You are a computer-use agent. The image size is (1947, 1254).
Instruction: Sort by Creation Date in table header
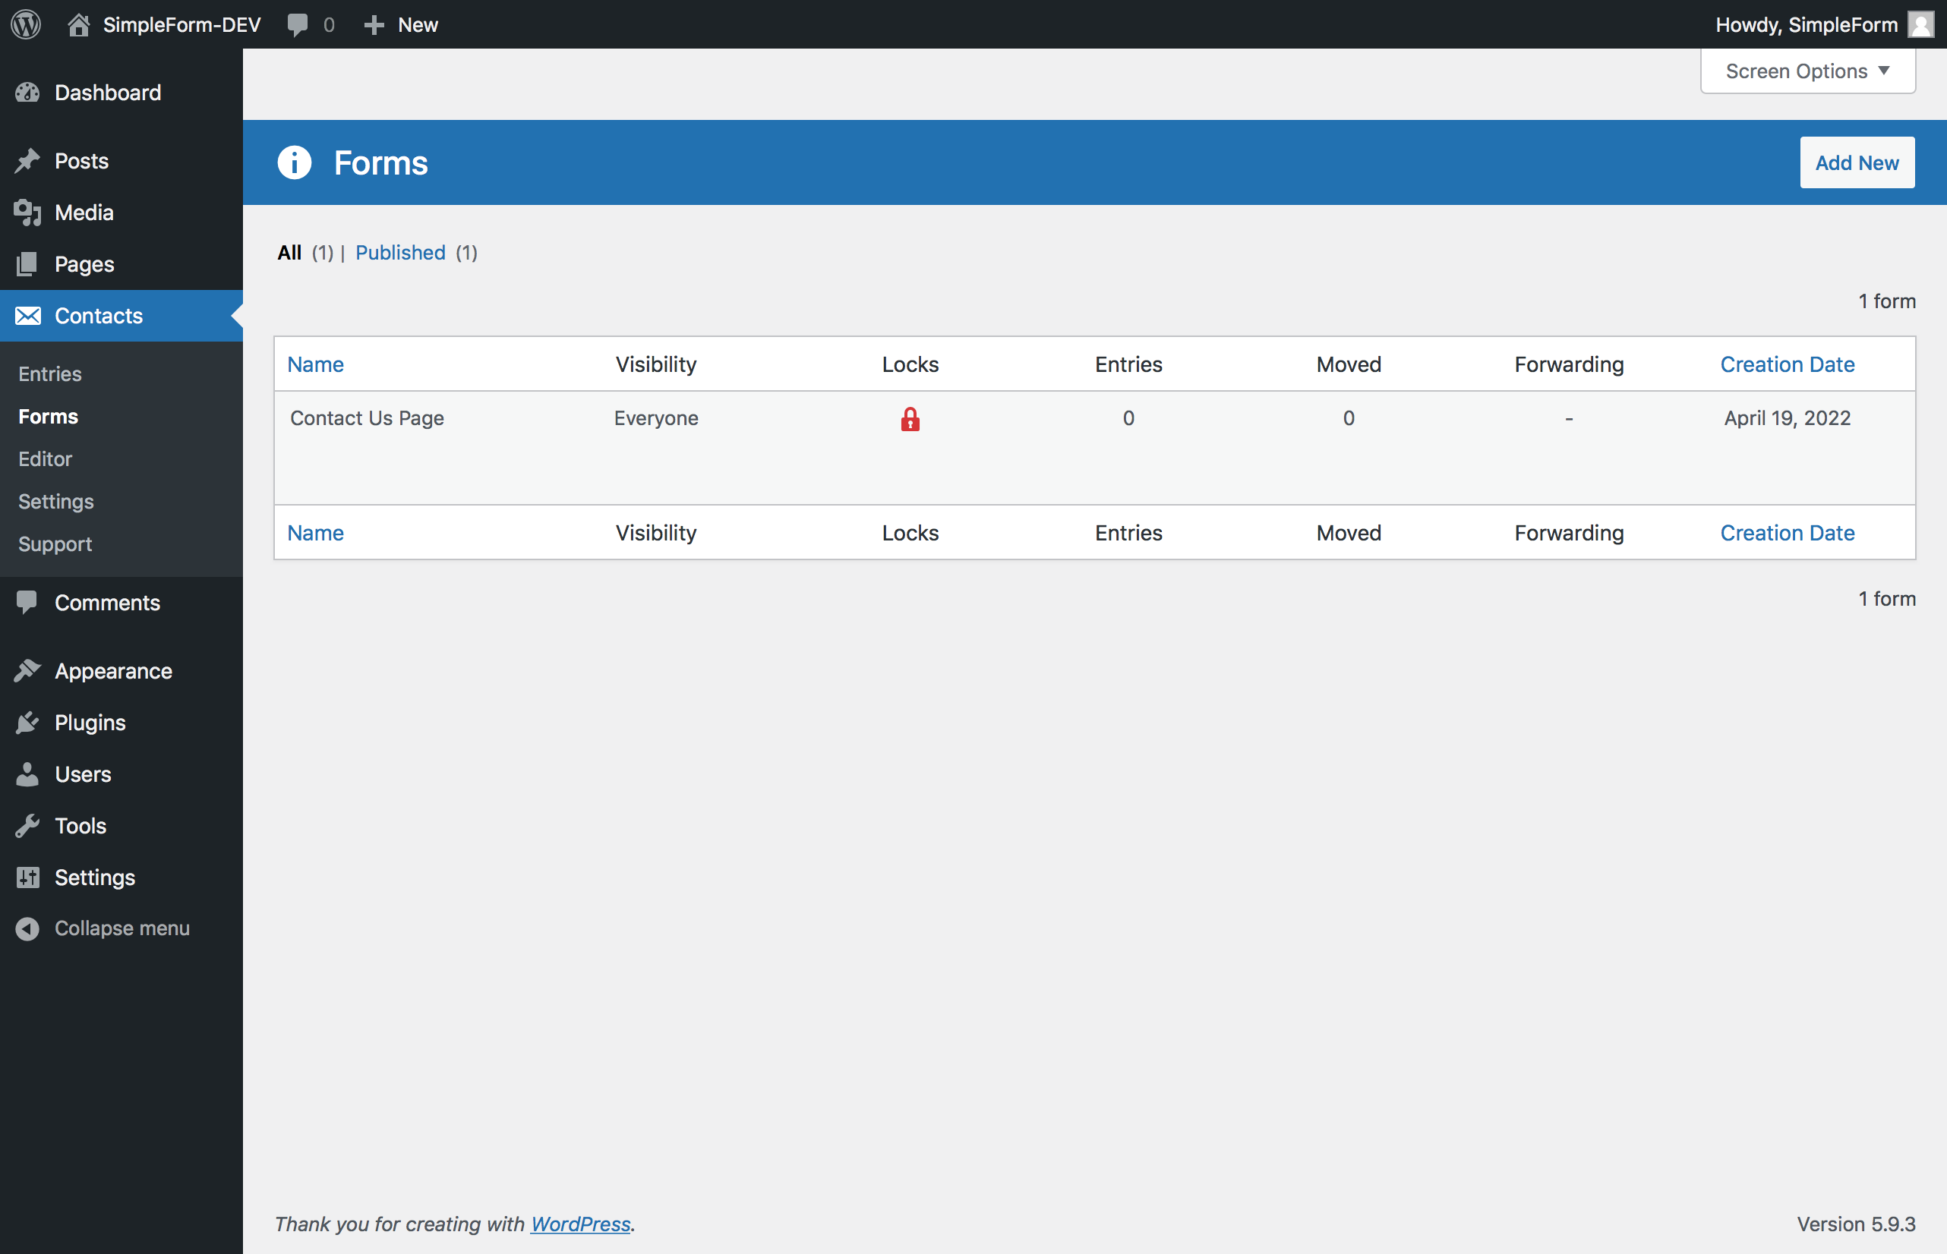click(x=1788, y=364)
